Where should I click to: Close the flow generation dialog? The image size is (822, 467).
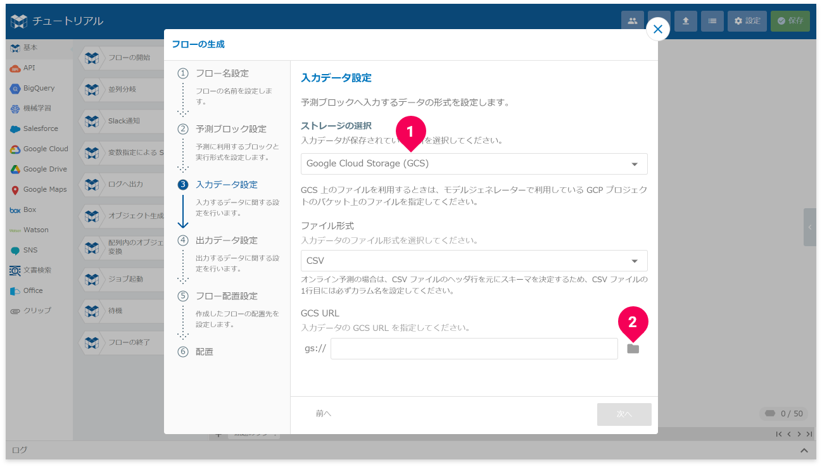tap(658, 29)
